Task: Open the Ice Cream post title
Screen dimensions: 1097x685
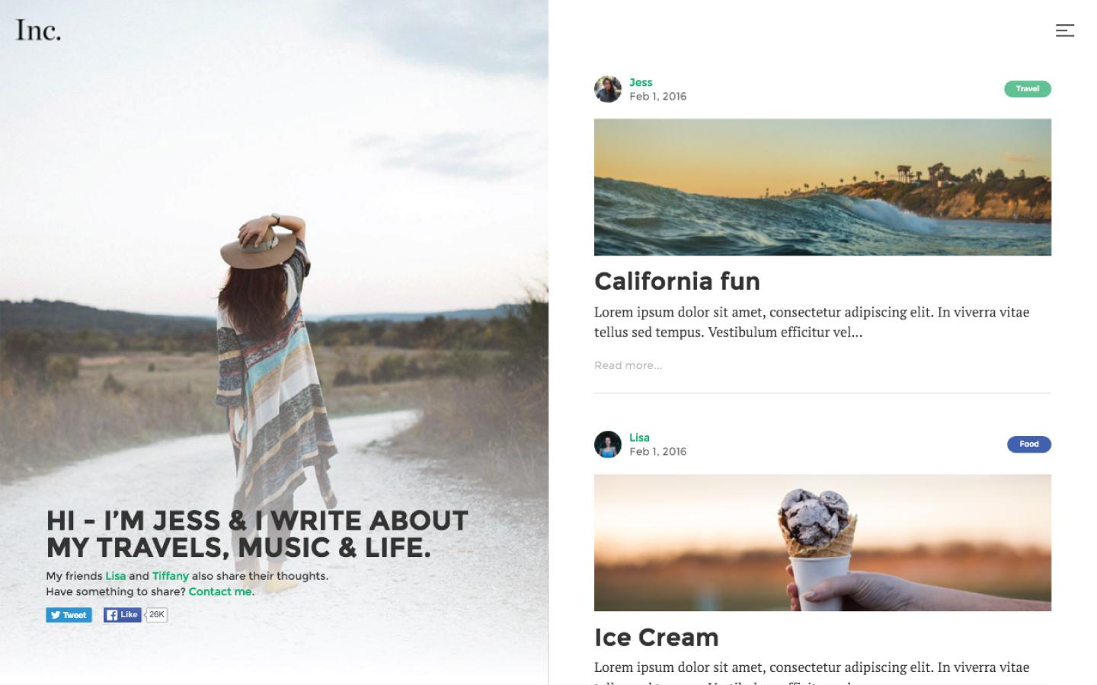Action: (x=657, y=637)
